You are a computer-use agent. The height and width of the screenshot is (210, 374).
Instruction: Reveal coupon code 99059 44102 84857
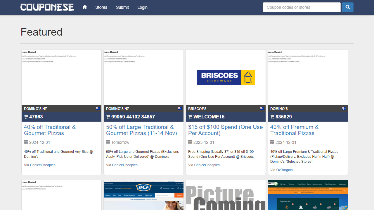[133, 117]
